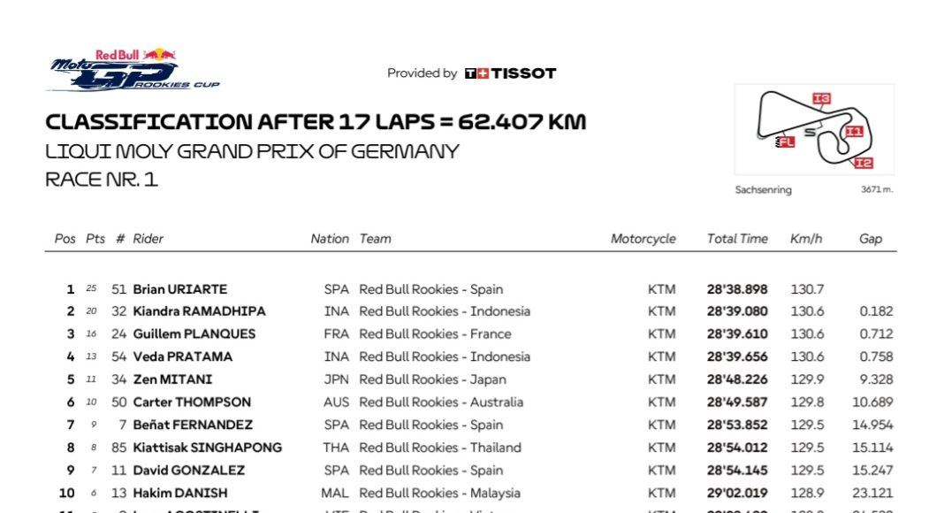
Task: Click the Nation column header
Action: click(x=330, y=239)
